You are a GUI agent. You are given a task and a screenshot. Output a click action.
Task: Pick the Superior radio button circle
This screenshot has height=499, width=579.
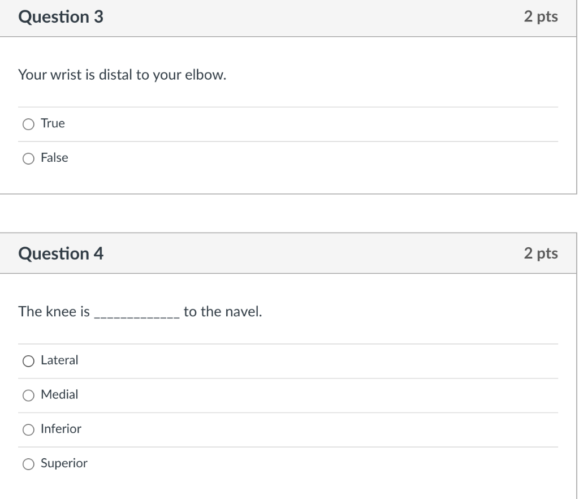(28, 464)
